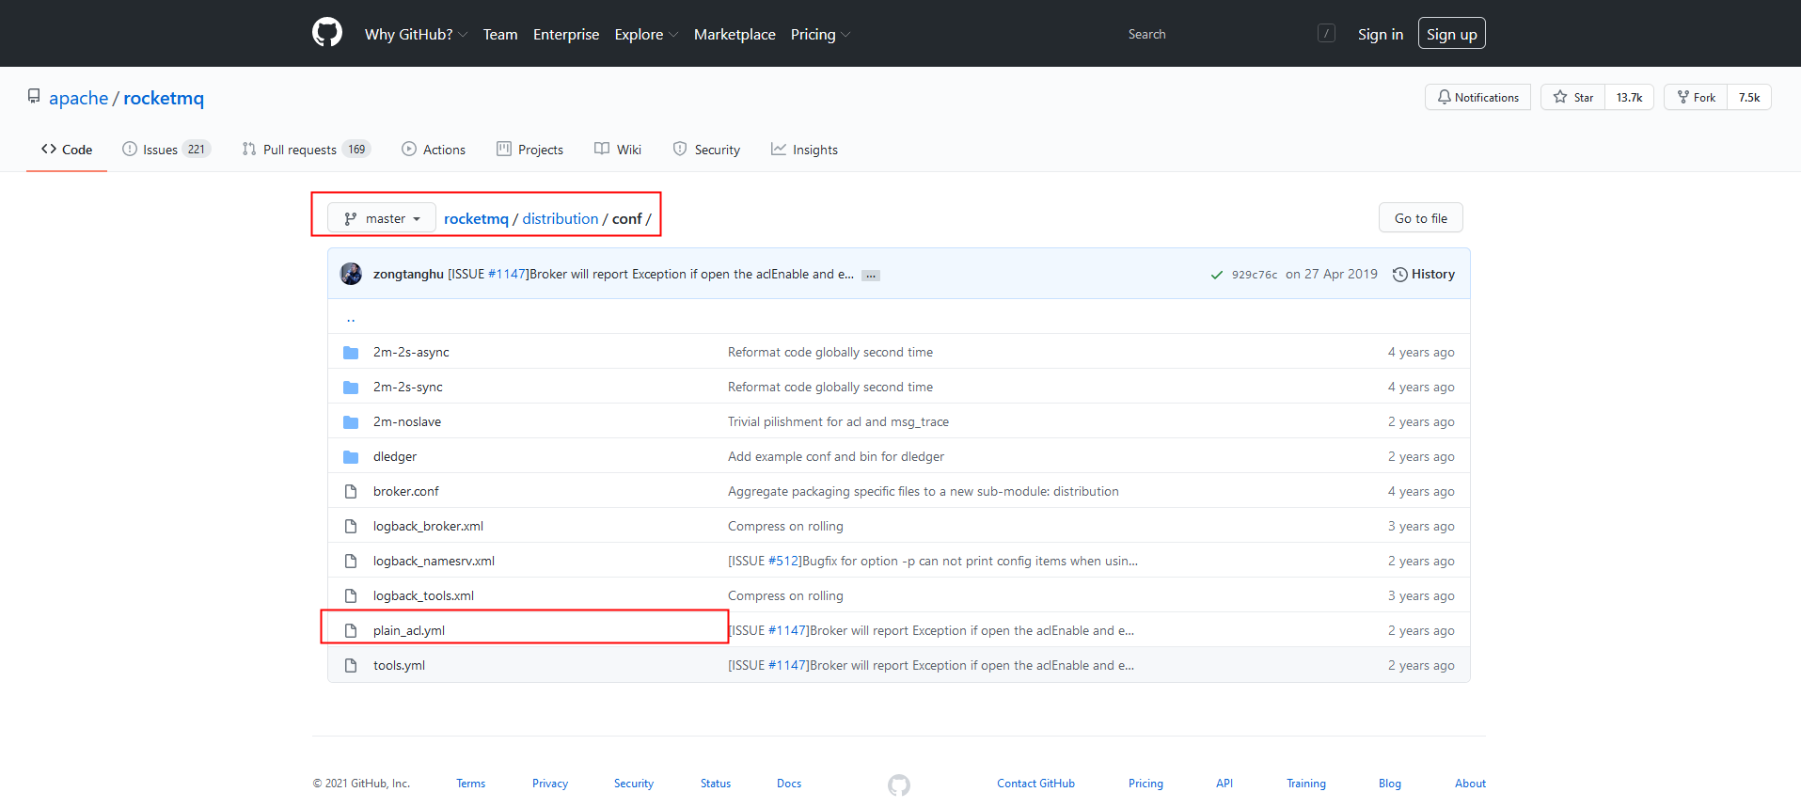Screen dimensions: 1801x808
Task: Click the file icon for broker.conf
Action: point(351,491)
